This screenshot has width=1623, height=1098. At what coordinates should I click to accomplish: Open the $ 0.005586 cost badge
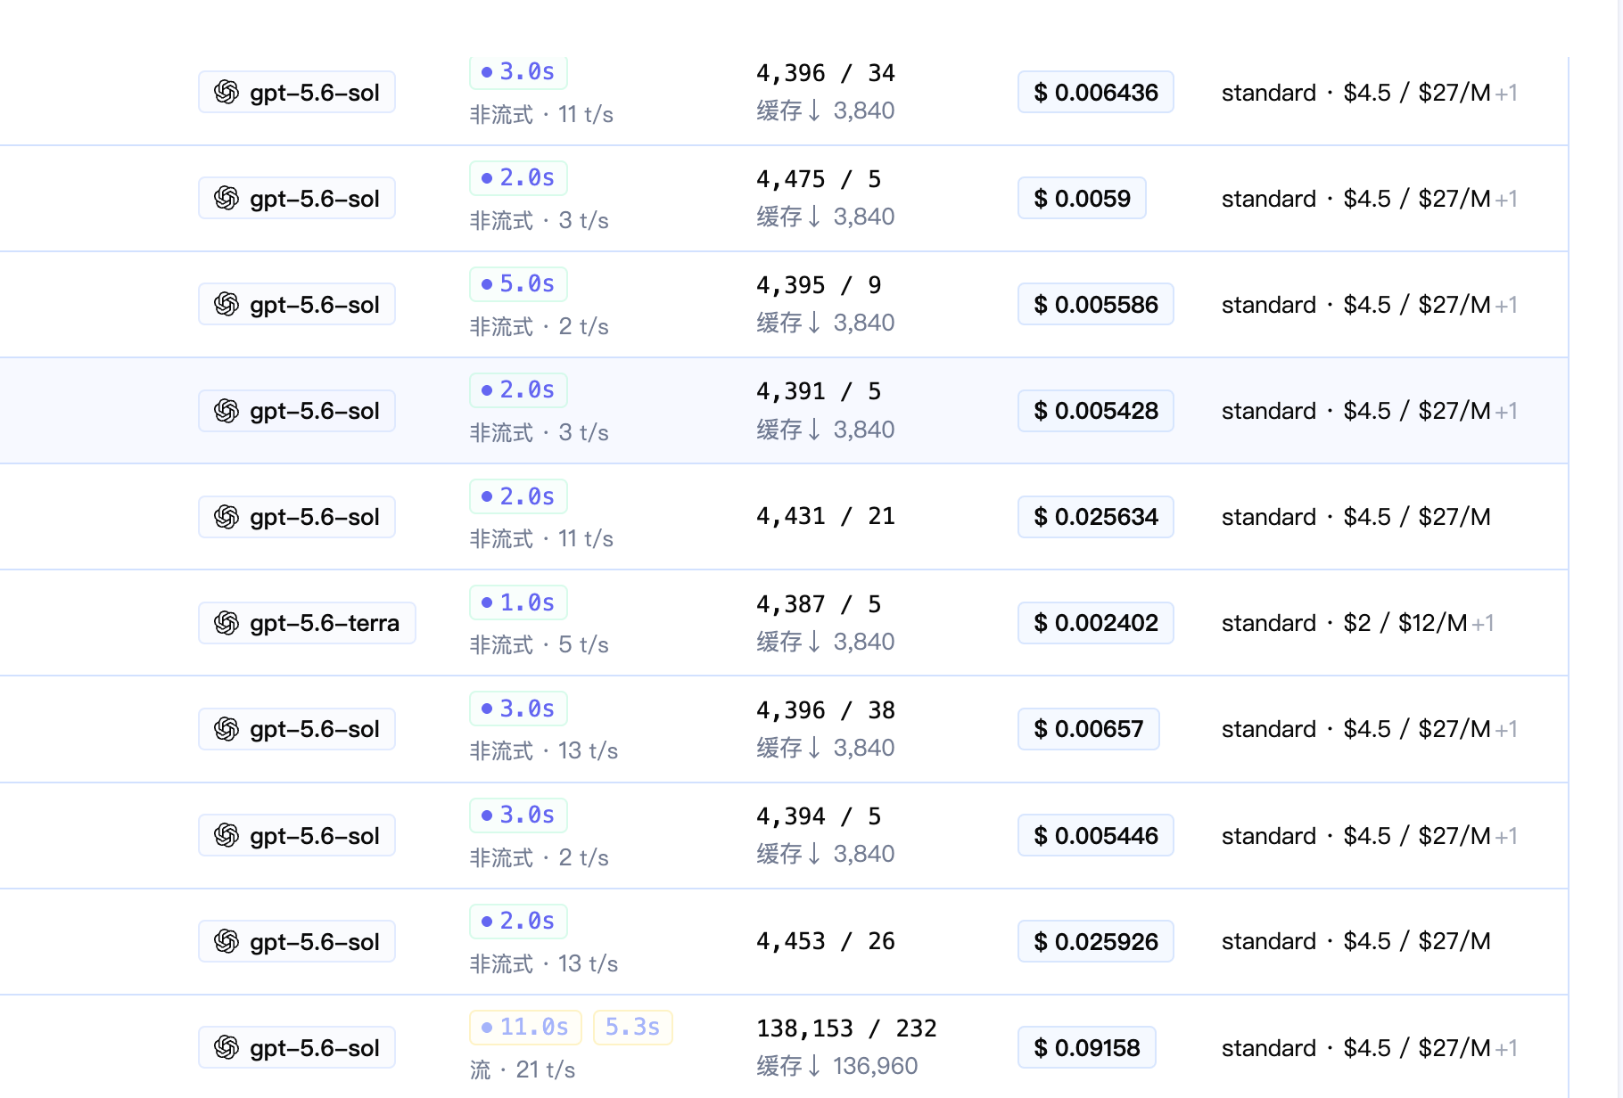point(1095,304)
